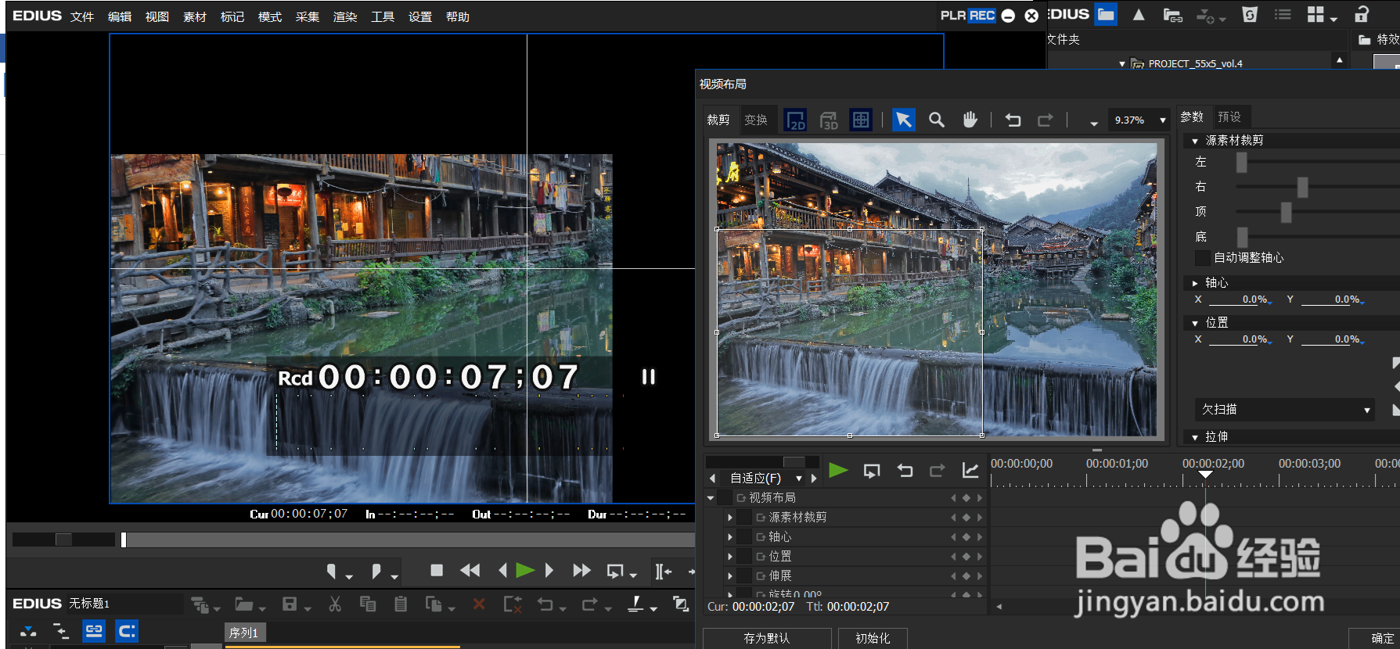This screenshot has height=649, width=1400.
Task: Enable keyframe checkbox for 伸展
Action: click(x=744, y=576)
